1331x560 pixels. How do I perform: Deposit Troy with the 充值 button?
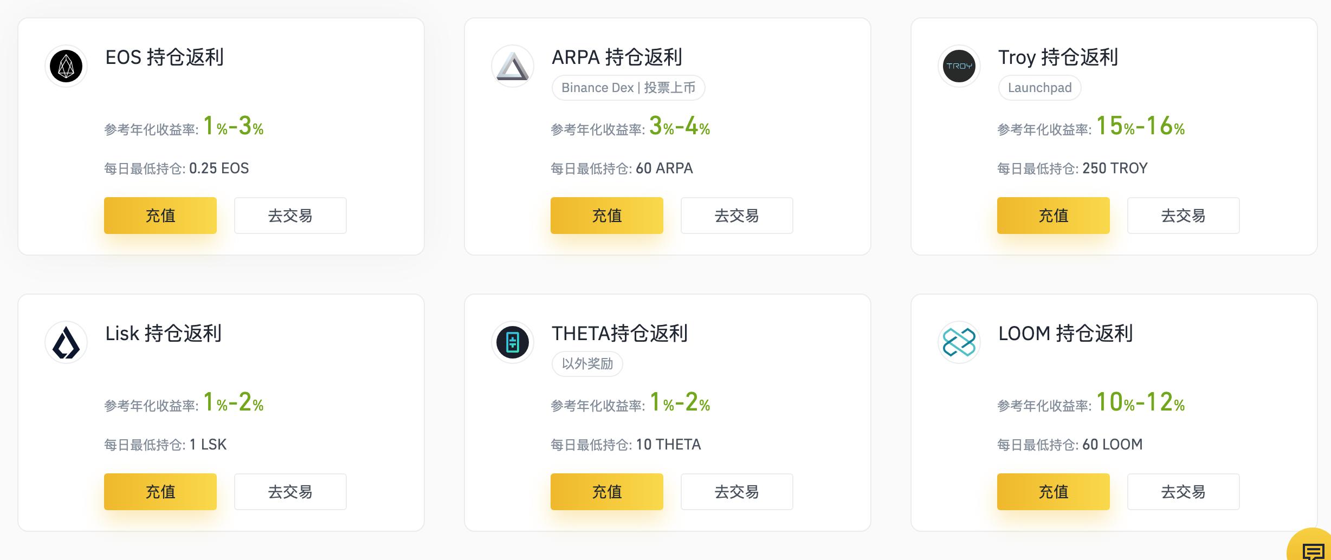1053,216
